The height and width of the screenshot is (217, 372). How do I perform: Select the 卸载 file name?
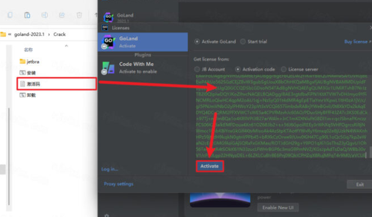(x=31, y=95)
